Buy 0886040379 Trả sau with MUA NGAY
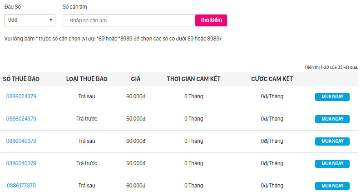Image resolution: width=361 pixels, height=192 pixels. (332, 141)
